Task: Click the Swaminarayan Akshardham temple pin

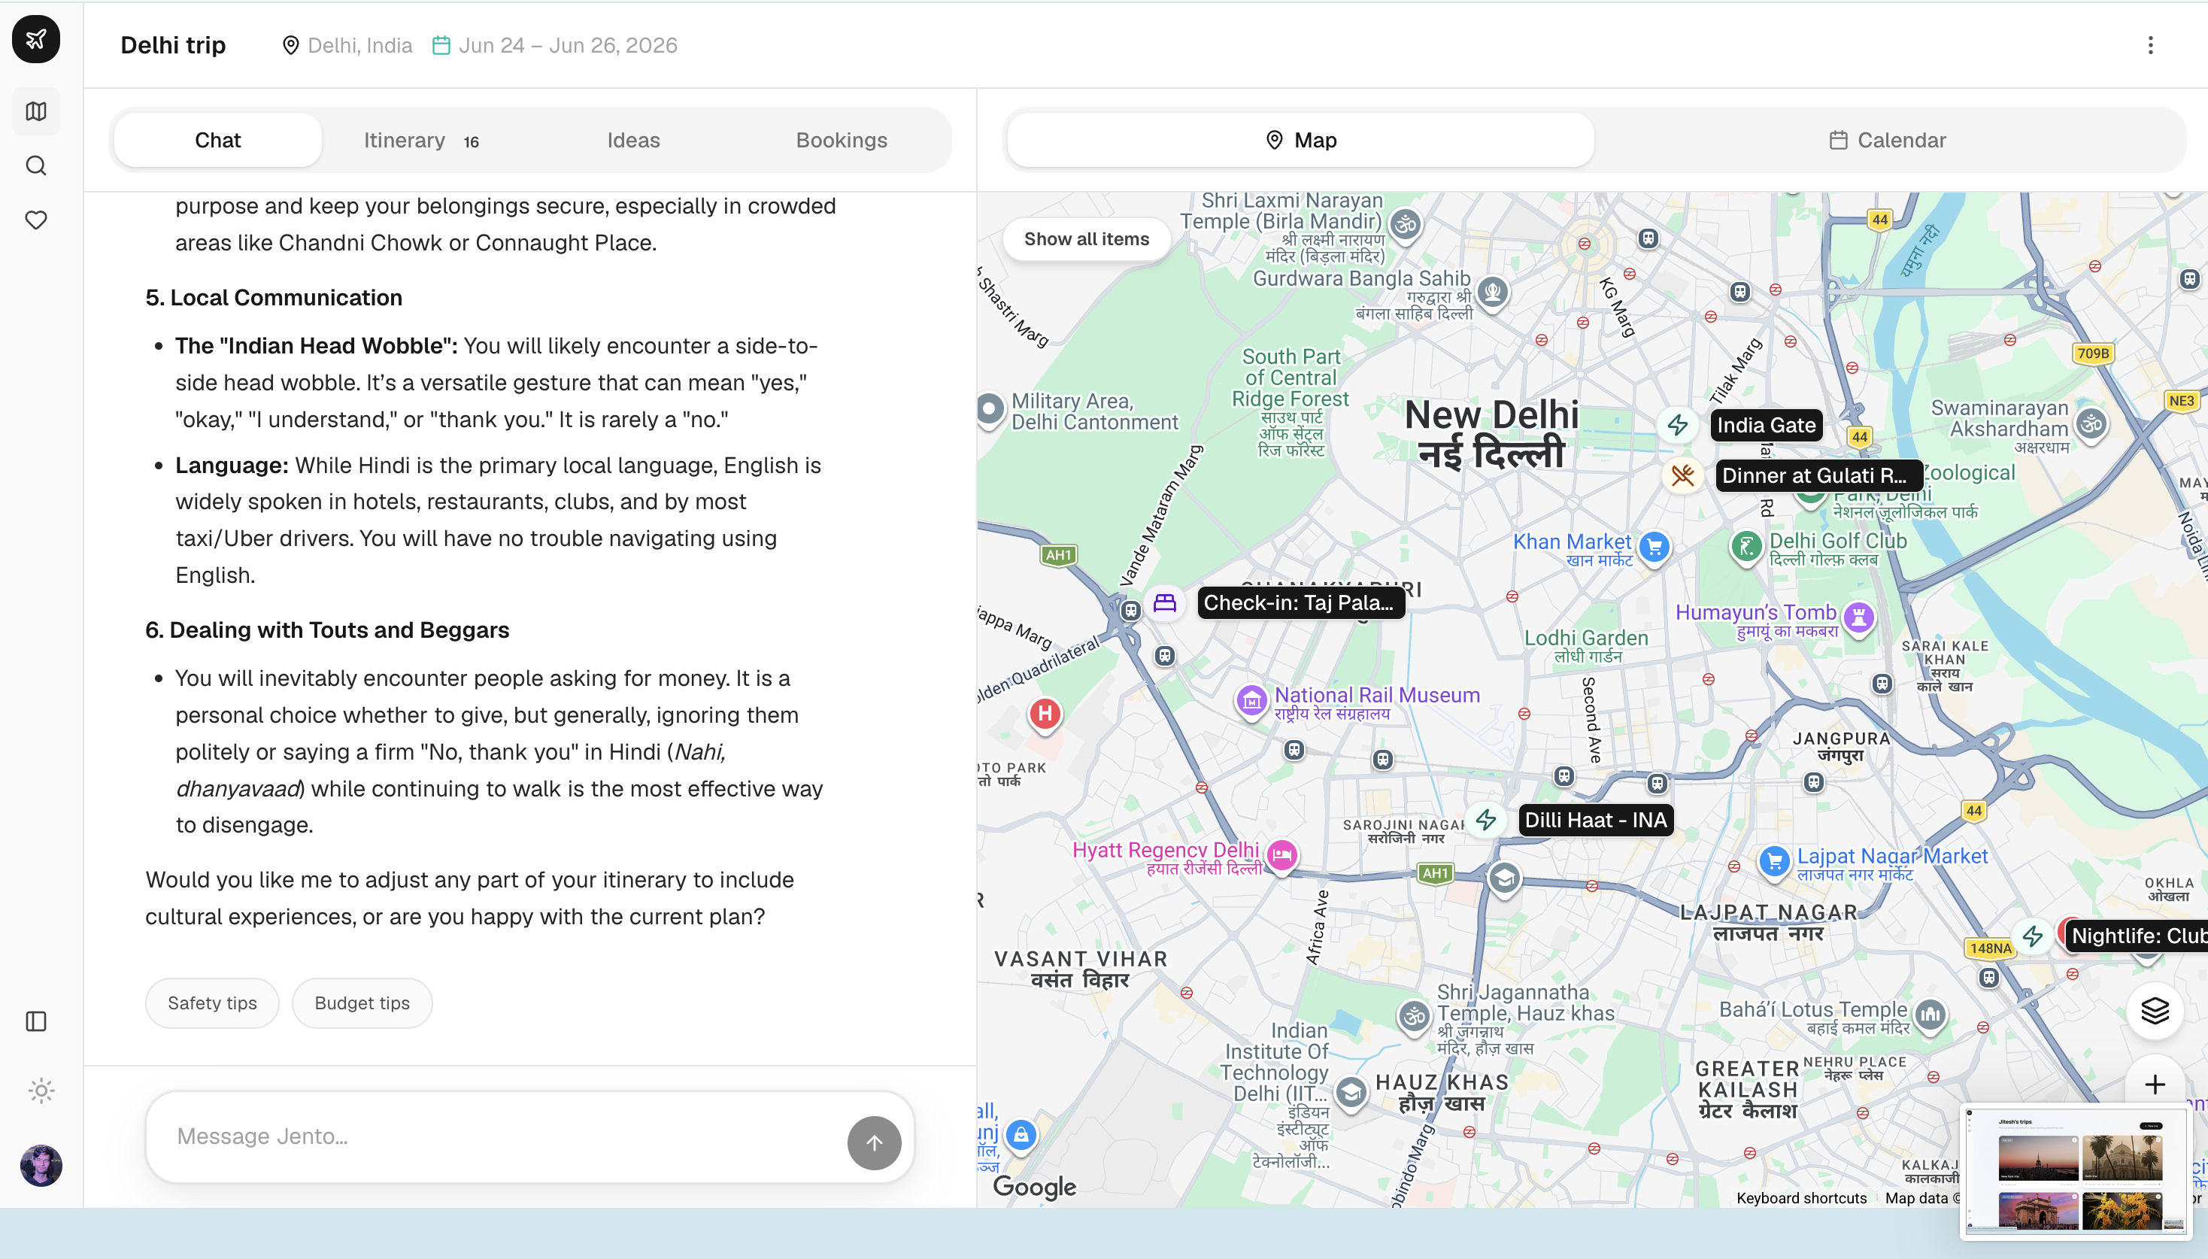Action: click(2091, 423)
